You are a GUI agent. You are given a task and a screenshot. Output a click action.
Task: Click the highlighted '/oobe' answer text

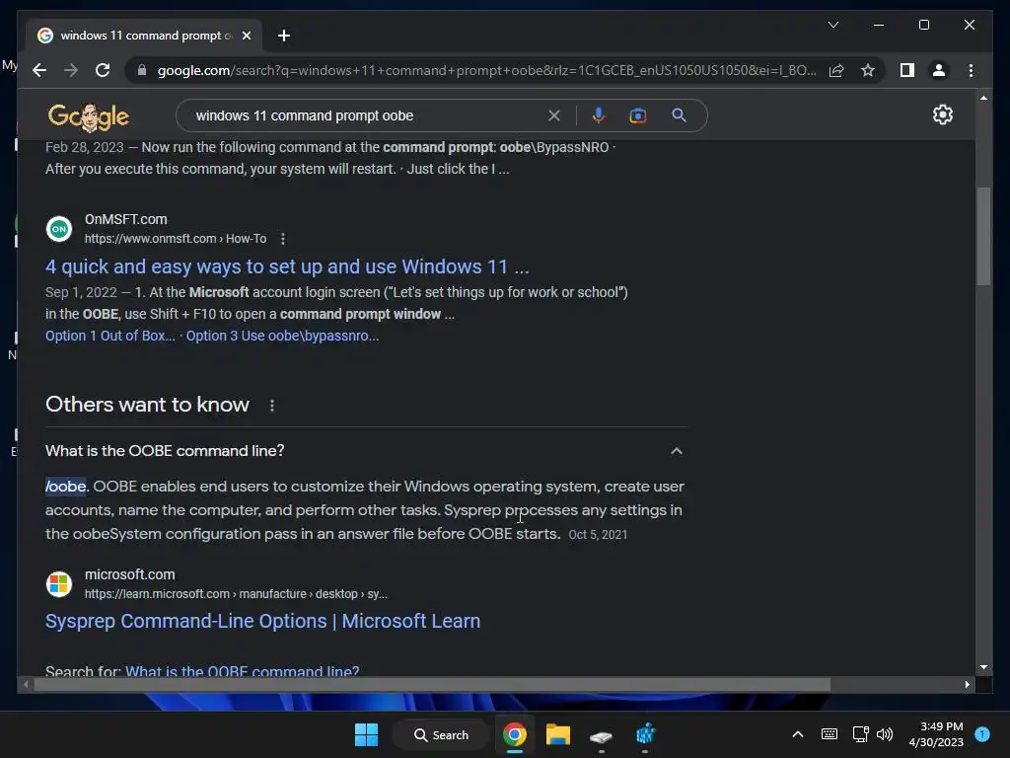65,487
